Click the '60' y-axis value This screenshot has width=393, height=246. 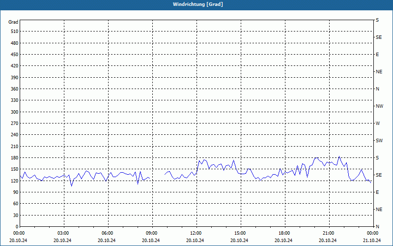click(x=16, y=204)
